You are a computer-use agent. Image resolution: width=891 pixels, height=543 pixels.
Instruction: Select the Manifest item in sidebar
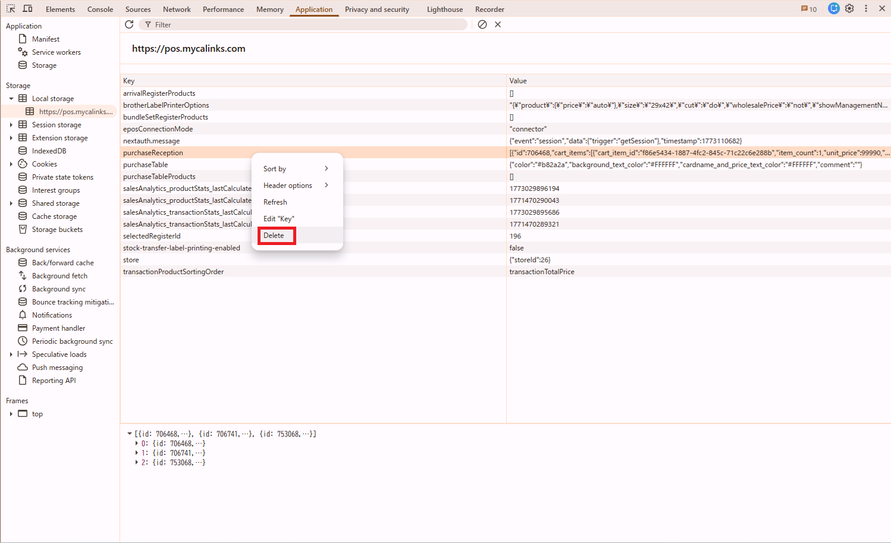click(46, 39)
